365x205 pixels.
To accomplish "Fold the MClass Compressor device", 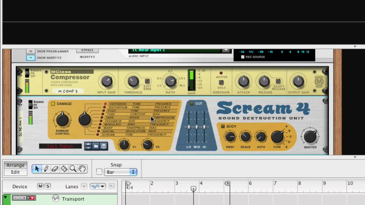I will pos(20,76).
